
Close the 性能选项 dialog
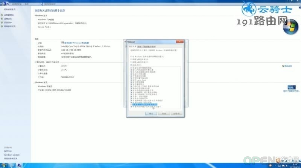180,42
